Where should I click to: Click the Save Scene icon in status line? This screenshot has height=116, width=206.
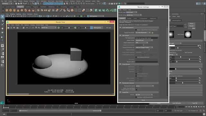point(21,4)
